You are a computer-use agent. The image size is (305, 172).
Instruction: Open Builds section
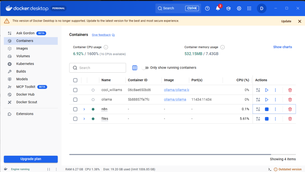[x=31, y=71]
